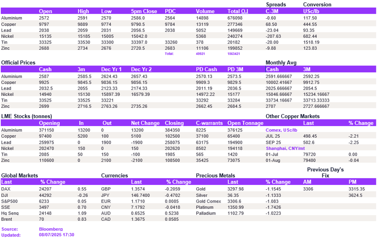Click Gold PM fix value 3315.35
The height and width of the screenshot is (241, 377).
[x=357, y=189]
